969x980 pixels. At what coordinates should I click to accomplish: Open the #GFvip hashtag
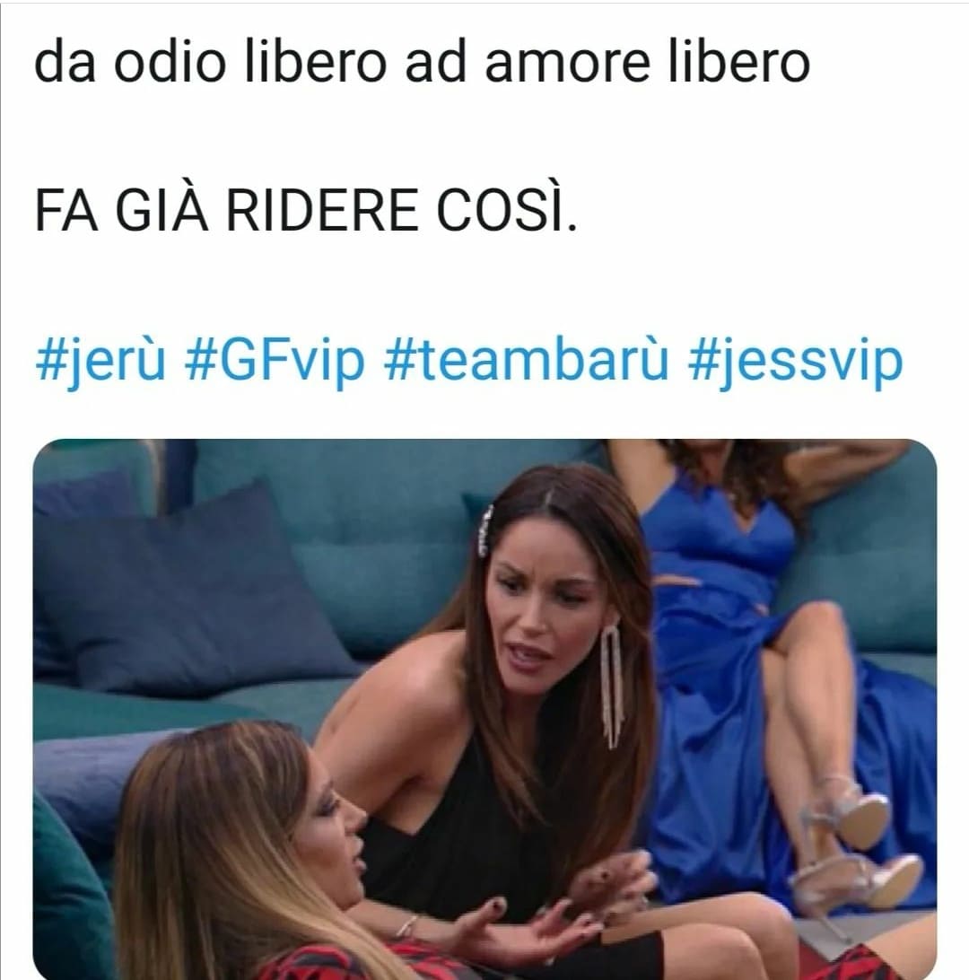pos(275,362)
